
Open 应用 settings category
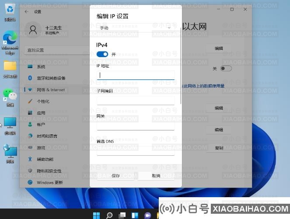[56, 113]
